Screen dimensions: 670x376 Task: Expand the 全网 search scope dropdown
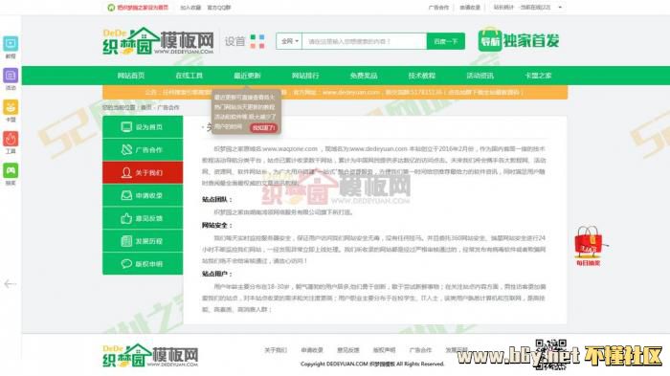tap(289, 41)
